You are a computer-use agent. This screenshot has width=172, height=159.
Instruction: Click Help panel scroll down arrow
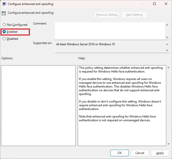pyautogui.click(x=168, y=144)
